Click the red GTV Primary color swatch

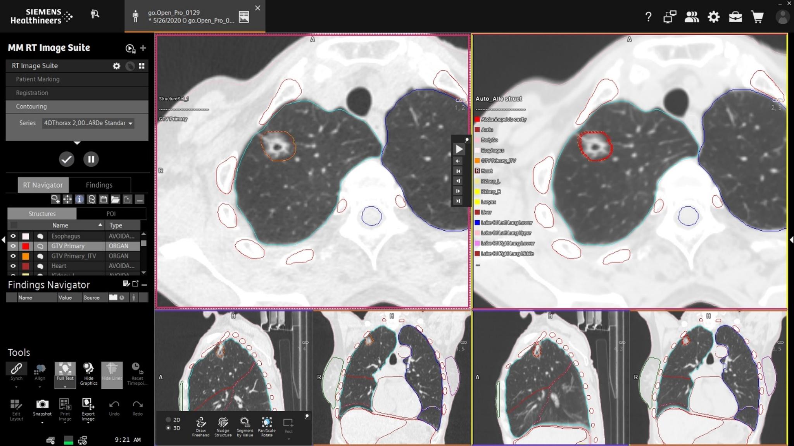coord(25,246)
